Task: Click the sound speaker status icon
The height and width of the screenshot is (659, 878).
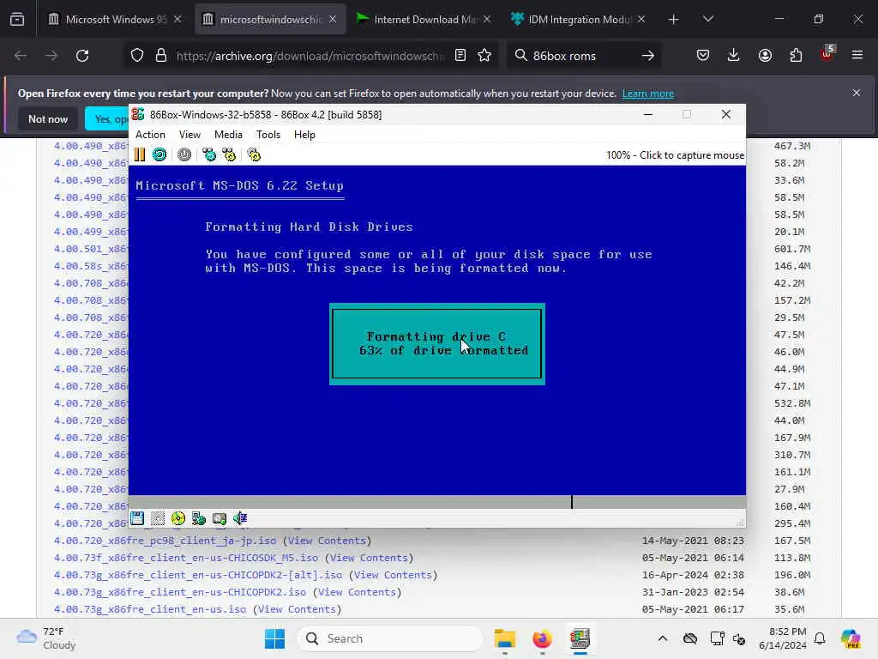Action: click(x=240, y=518)
